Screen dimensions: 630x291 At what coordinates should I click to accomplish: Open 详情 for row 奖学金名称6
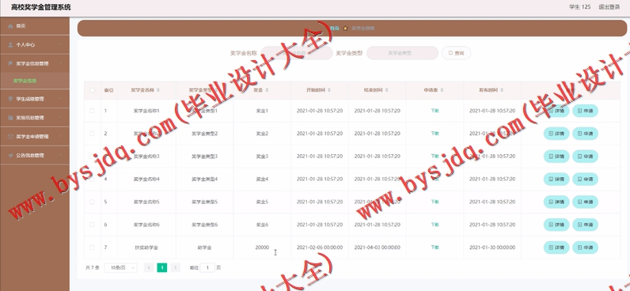[556, 225]
